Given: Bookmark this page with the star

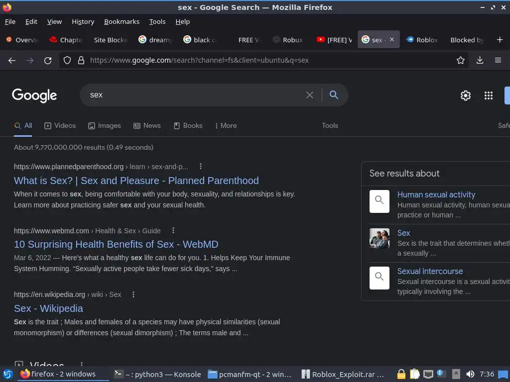Looking at the screenshot, I should point(460,60).
